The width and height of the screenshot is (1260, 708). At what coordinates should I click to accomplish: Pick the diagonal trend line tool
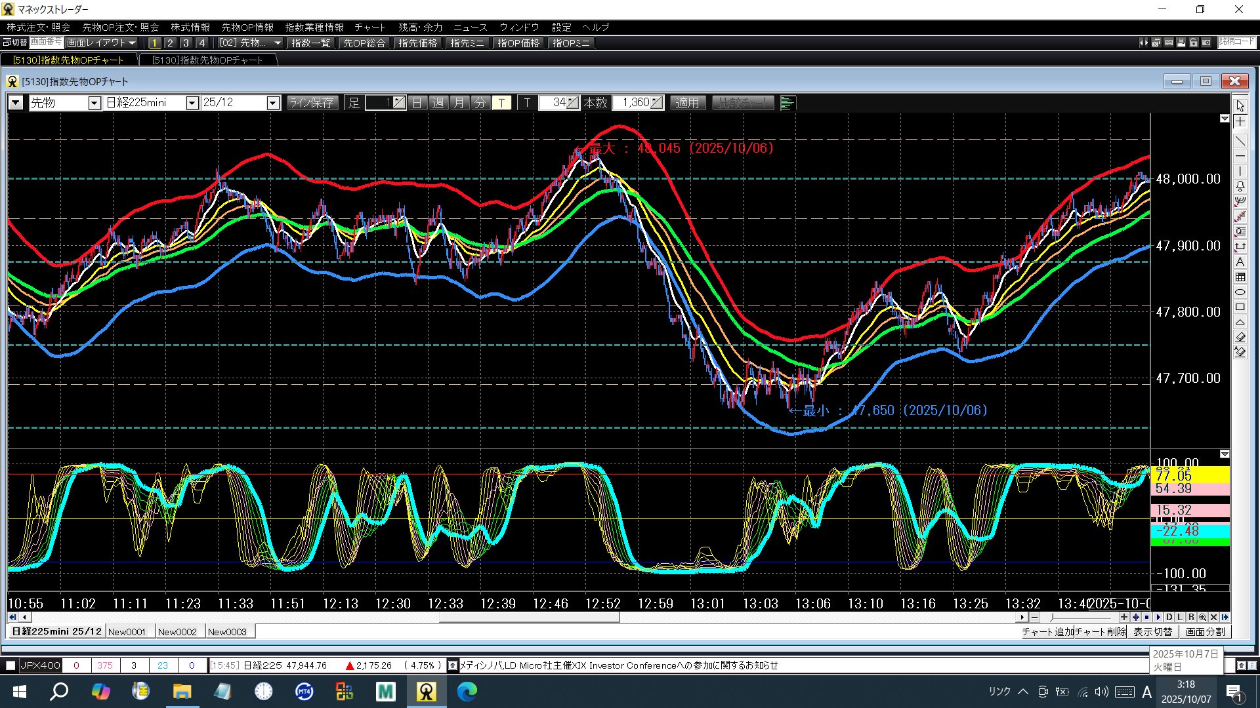point(1240,141)
